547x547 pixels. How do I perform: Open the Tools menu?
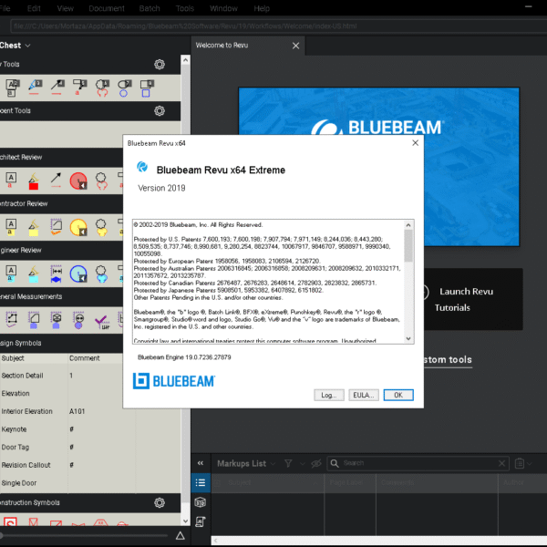click(x=185, y=8)
